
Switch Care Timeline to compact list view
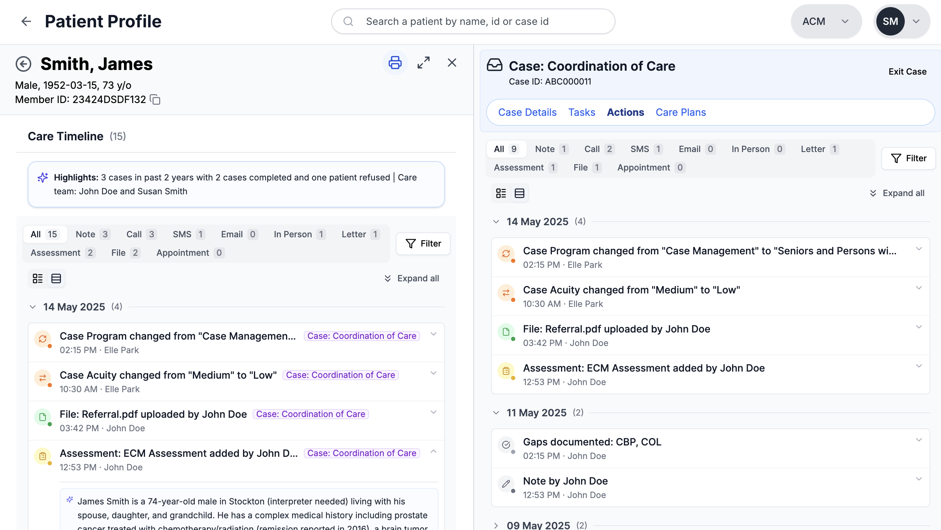tap(56, 279)
